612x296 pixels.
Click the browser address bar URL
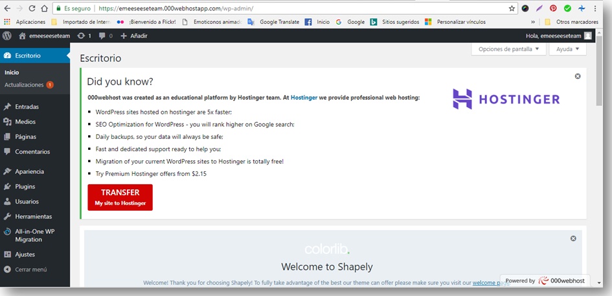point(177,8)
